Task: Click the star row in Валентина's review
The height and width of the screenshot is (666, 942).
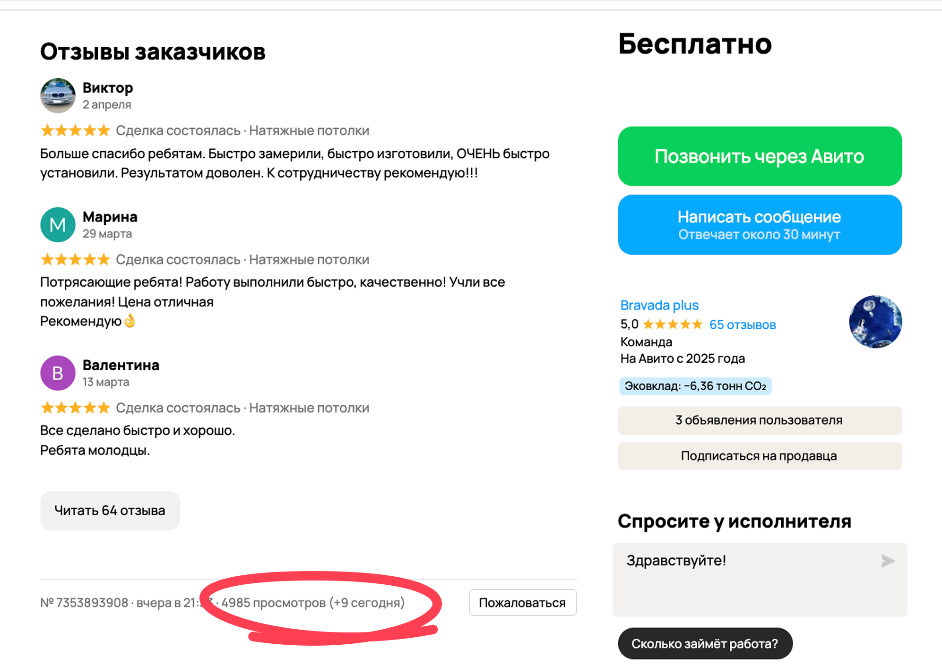Action: click(x=75, y=407)
